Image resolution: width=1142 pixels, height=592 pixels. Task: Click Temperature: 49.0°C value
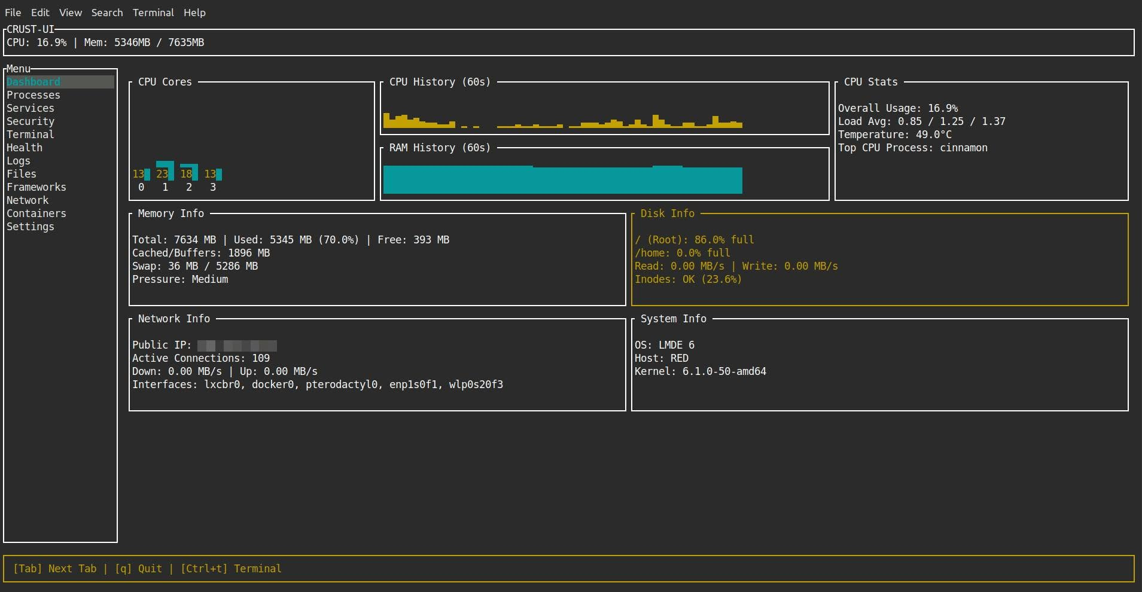pos(895,135)
